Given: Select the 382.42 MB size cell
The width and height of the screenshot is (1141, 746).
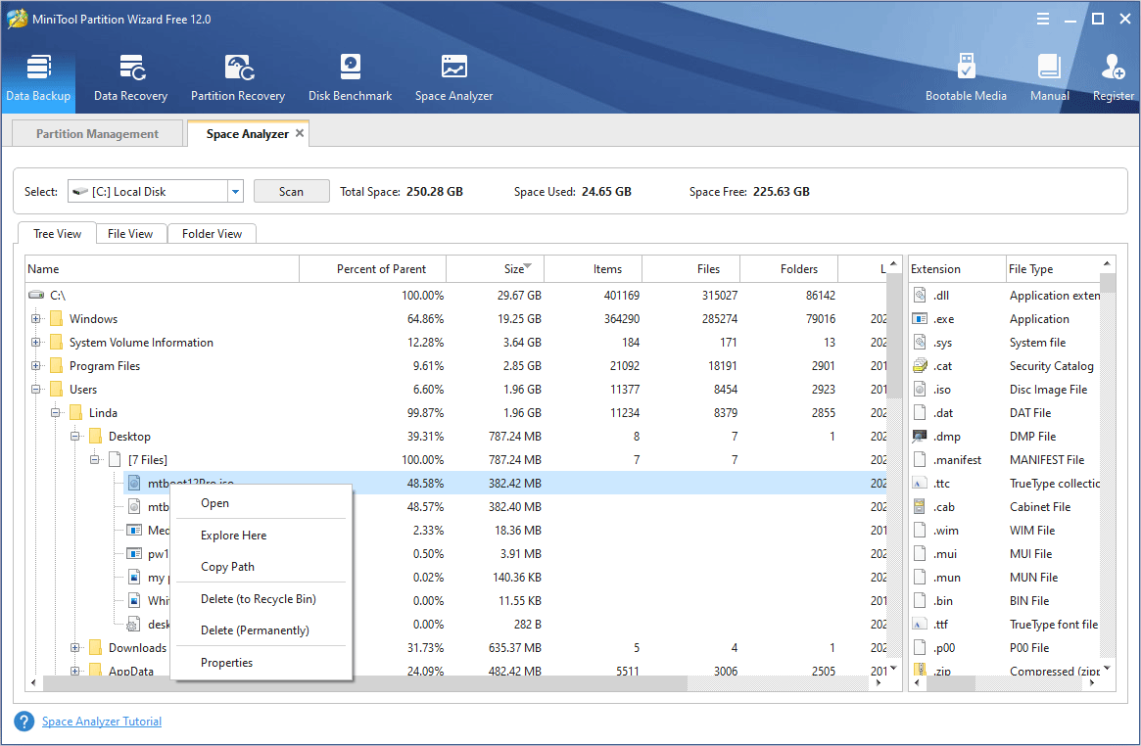Looking at the screenshot, I should tap(514, 483).
